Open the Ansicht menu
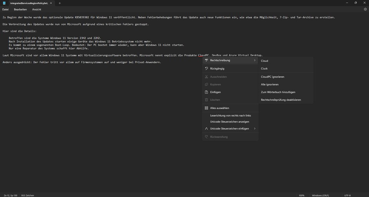Image resolution: width=369 pixels, height=197 pixels. [37, 9]
